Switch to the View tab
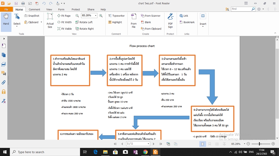This screenshot has height=156, width=279. (x=49, y=9)
